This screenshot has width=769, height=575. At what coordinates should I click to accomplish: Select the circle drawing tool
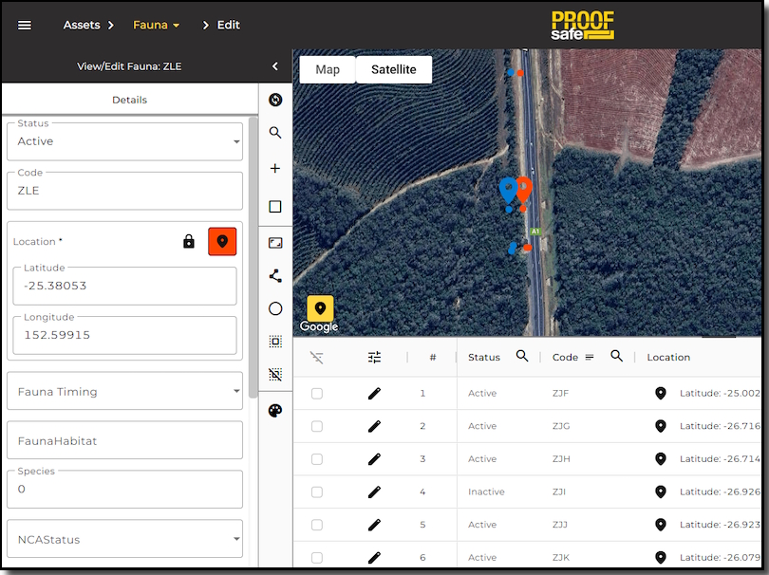(275, 308)
